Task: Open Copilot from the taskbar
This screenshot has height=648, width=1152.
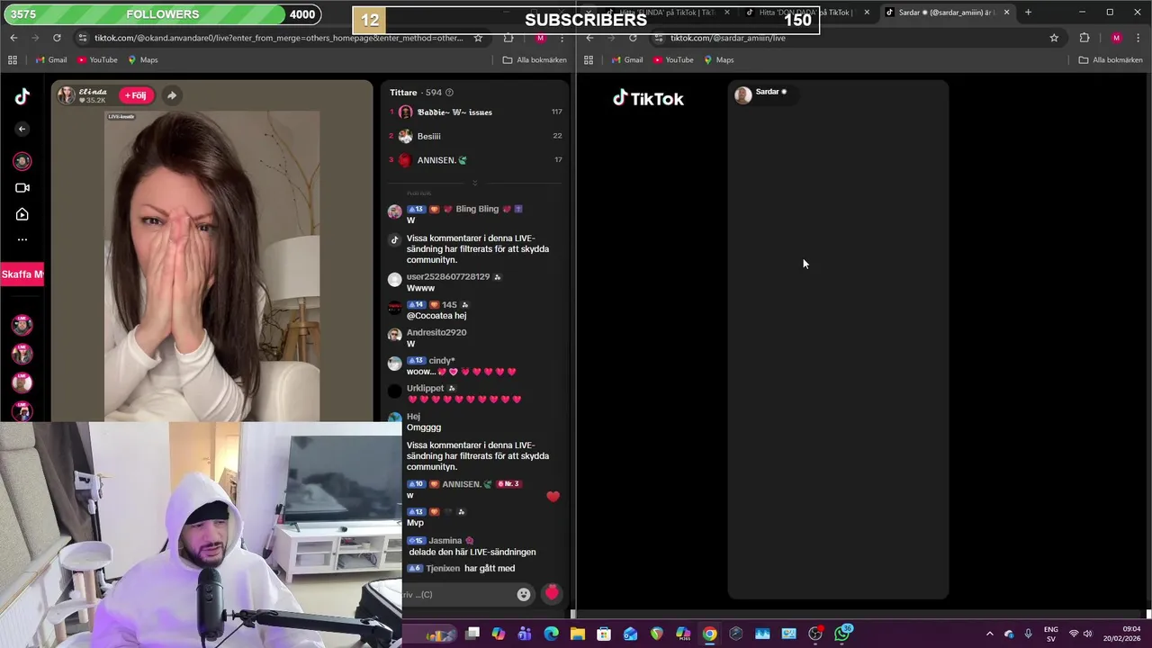Action: point(499,634)
